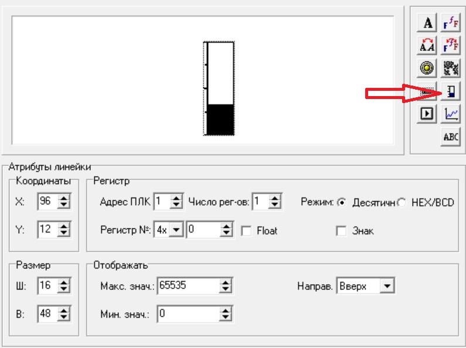This screenshot has width=466, height=348.
Task: Click the 'ABC' text tool icon
Action: pos(451,137)
